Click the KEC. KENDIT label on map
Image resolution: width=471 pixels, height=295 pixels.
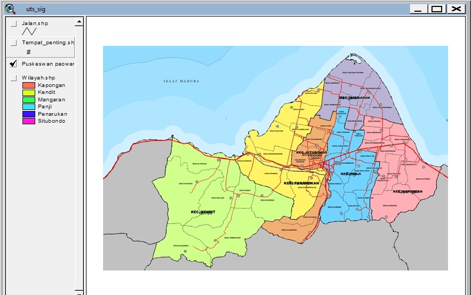pyautogui.click(x=203, y=212)
